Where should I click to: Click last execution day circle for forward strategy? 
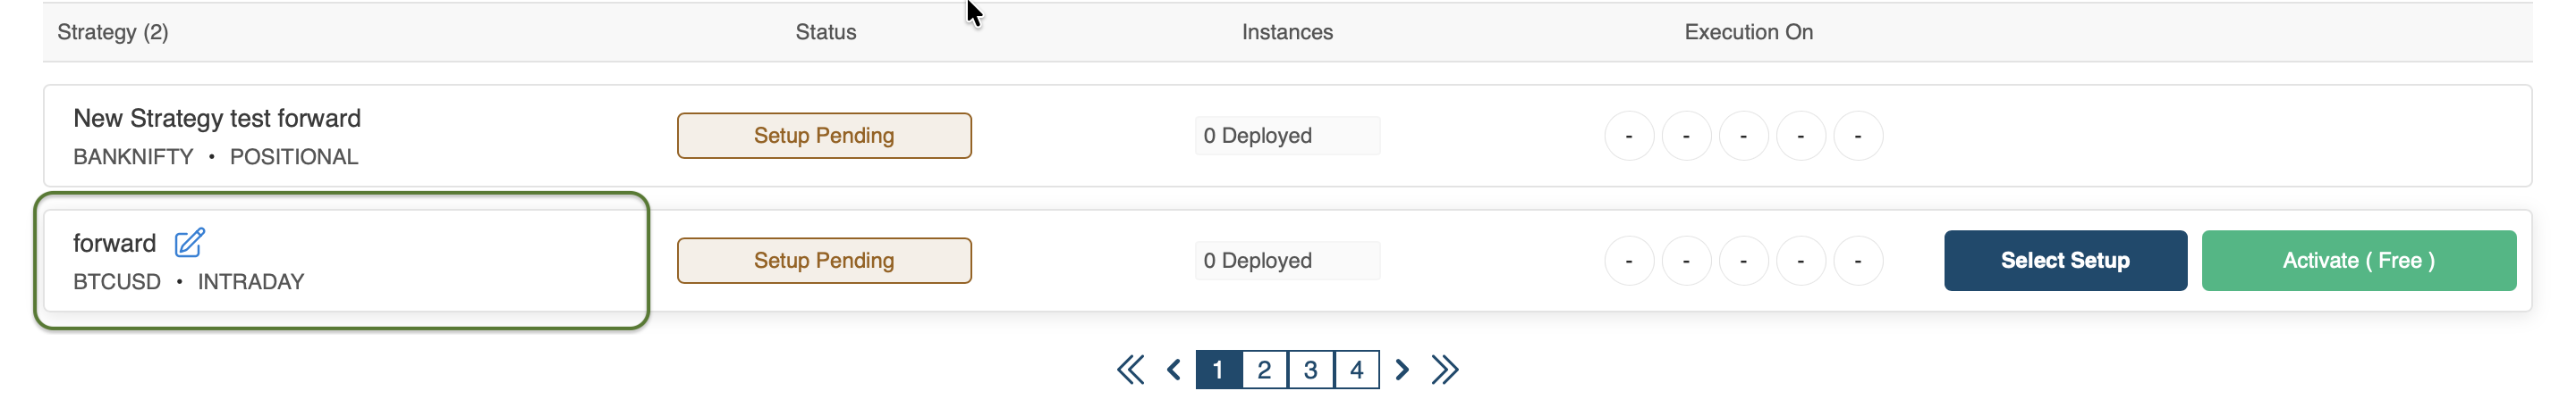click(x=1858, y=262)
